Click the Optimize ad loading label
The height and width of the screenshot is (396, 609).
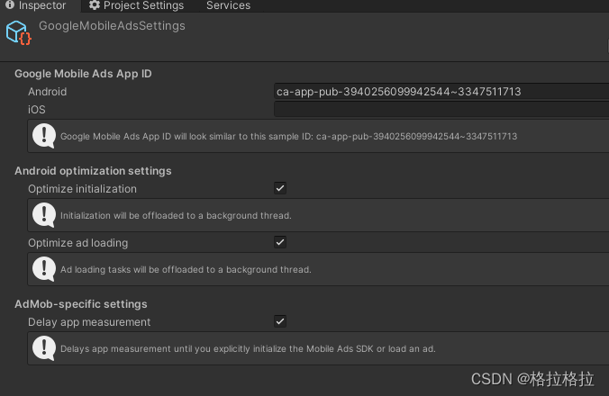(77, 243)
